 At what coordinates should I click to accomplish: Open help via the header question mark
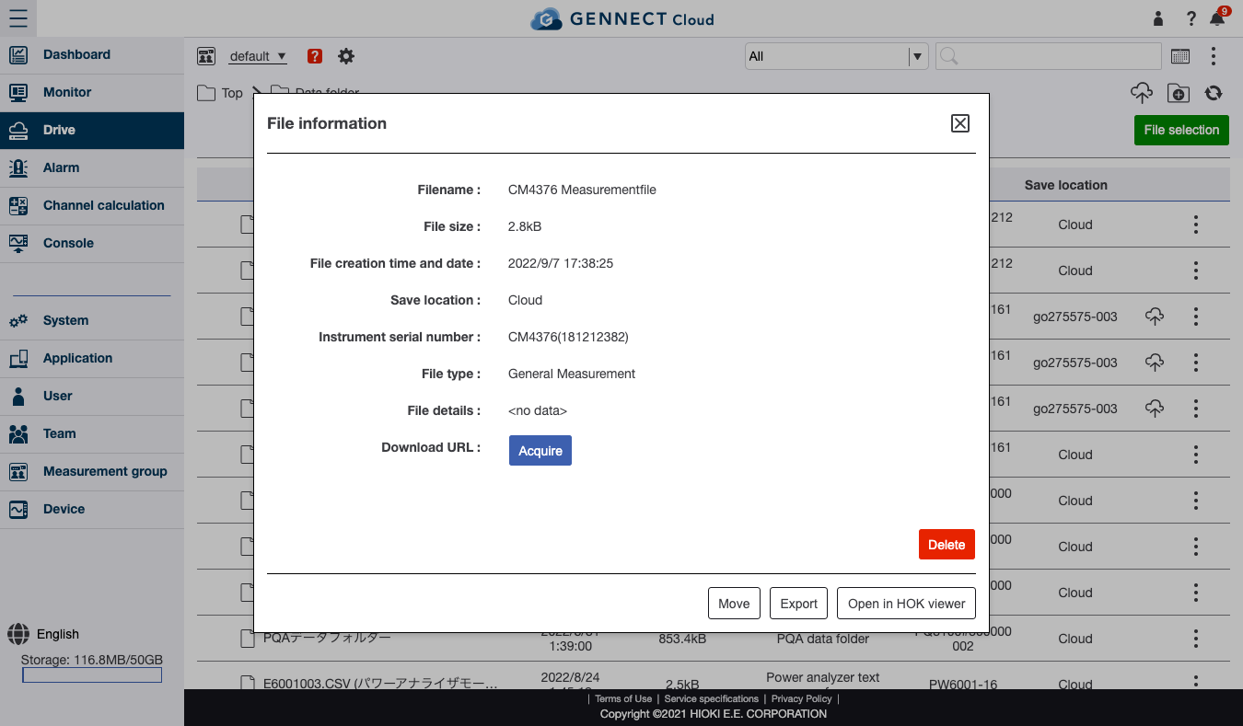[1191, 18]
